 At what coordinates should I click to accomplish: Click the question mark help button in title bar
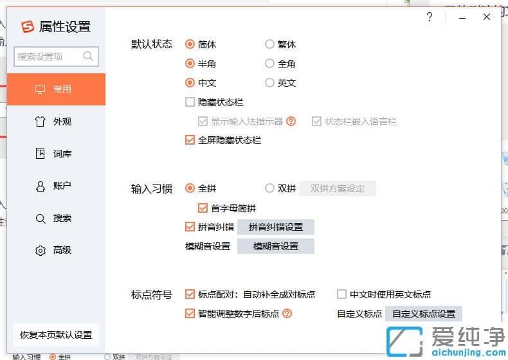430,17
